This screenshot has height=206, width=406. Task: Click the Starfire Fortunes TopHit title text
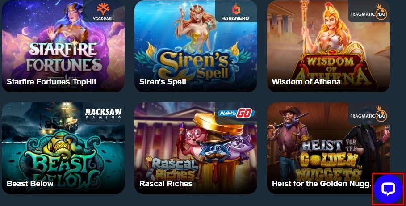51,82
